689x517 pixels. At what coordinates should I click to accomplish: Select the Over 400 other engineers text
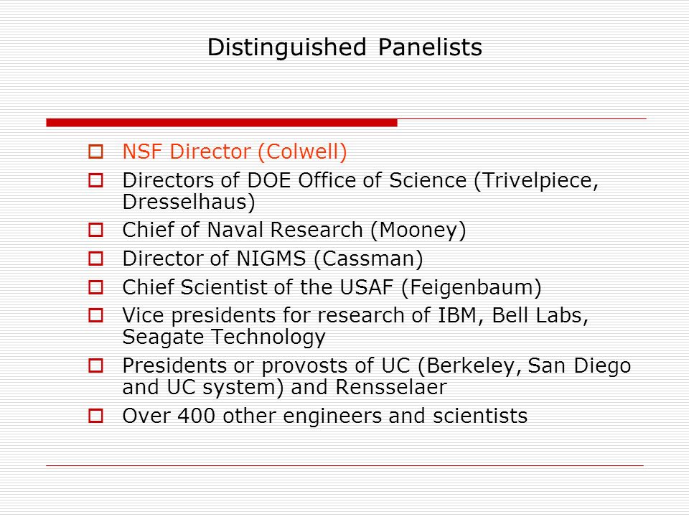(324, 416)
